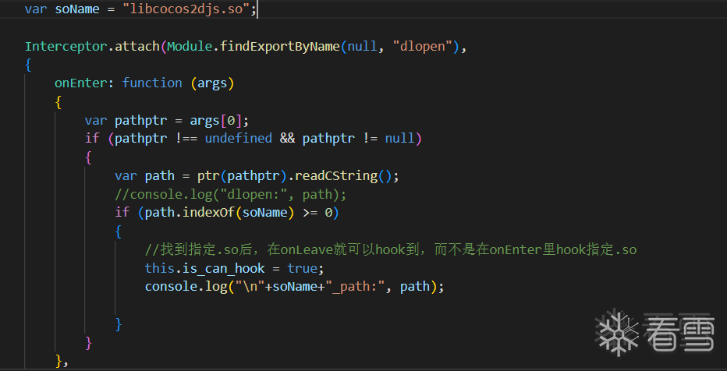Click the true value assigned to is_can_hook

303,268
